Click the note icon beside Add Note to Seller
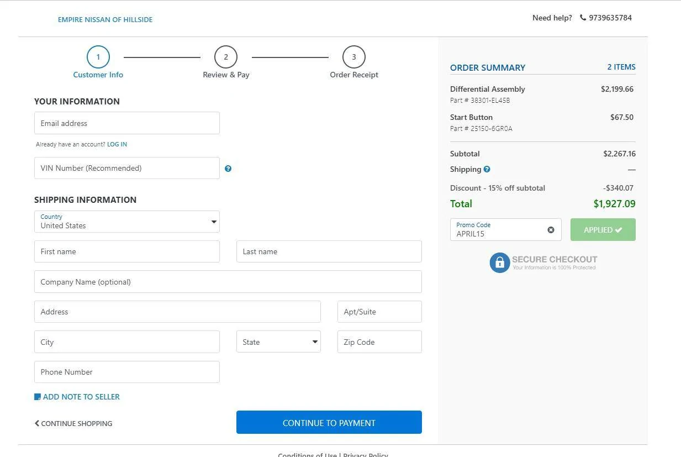Screen dimensions: 681x457 pyautogui.click(x=38, y=397)
